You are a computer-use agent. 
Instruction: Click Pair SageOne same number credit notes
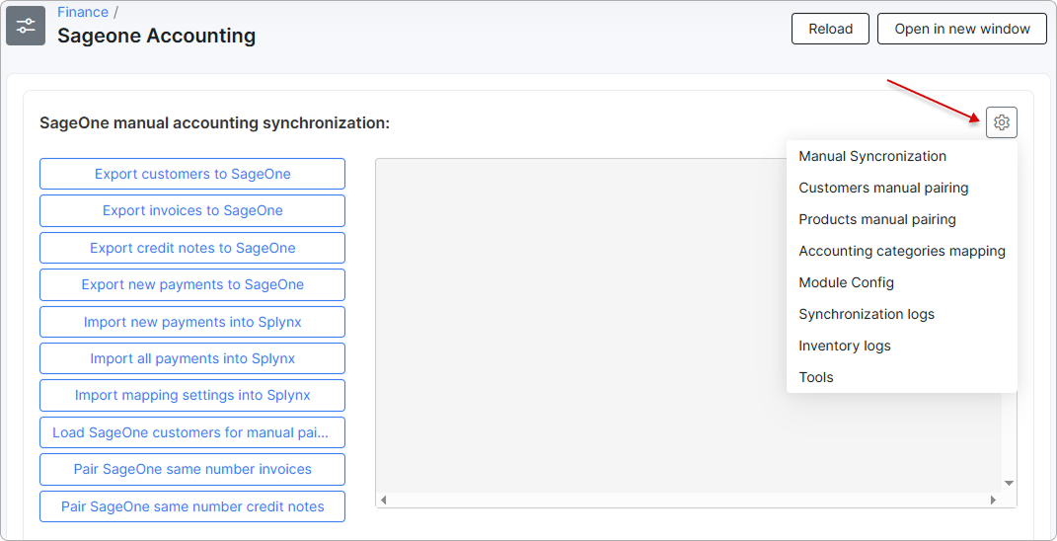(x=192, y=505)
